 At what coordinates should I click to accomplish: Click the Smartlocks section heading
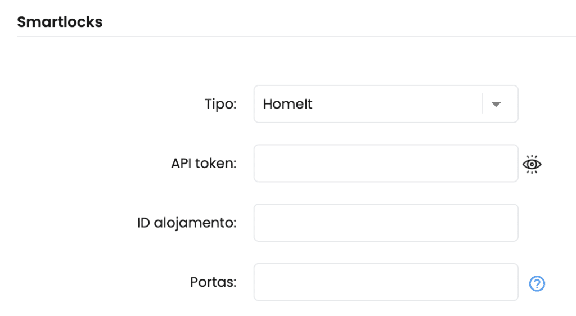[x=60, y=22]
